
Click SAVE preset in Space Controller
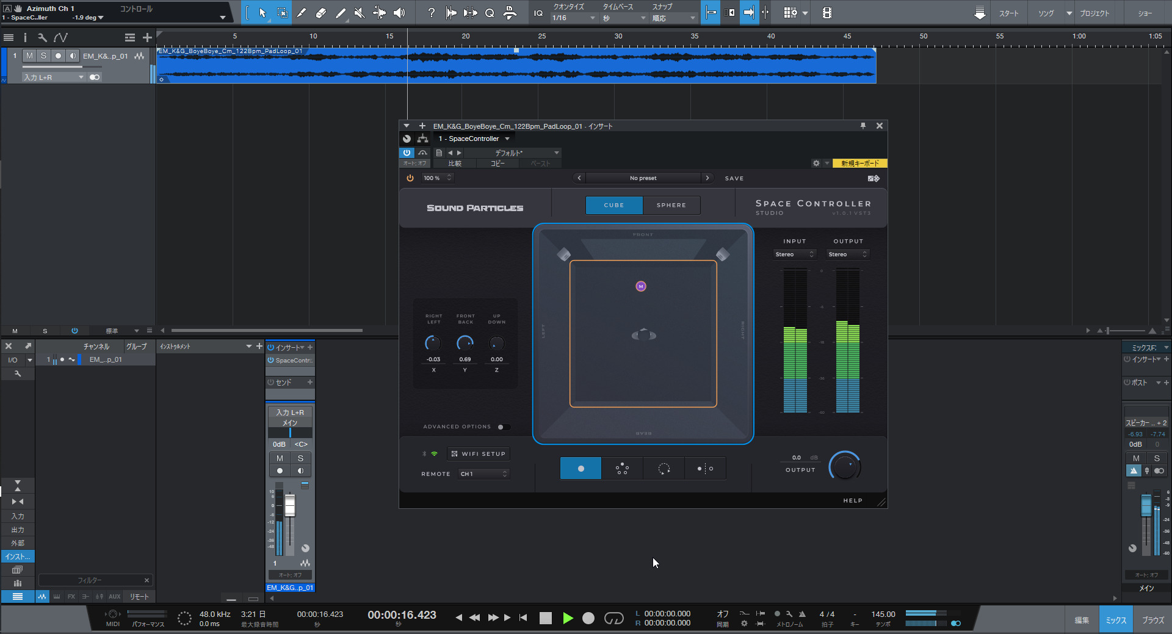[734, 178]
